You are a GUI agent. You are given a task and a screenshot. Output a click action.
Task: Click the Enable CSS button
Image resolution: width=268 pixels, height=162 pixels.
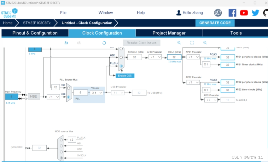coord(125,75)
